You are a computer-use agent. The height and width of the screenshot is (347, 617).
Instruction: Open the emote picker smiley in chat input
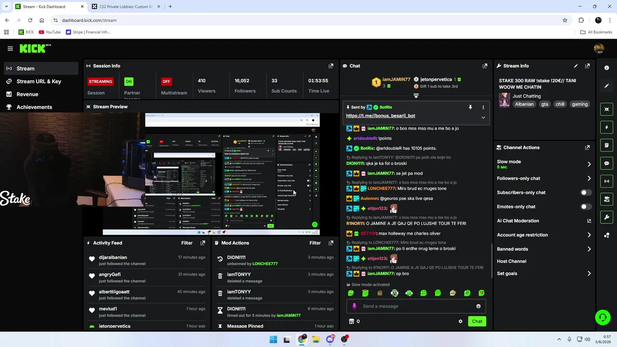tap(478, 306)
